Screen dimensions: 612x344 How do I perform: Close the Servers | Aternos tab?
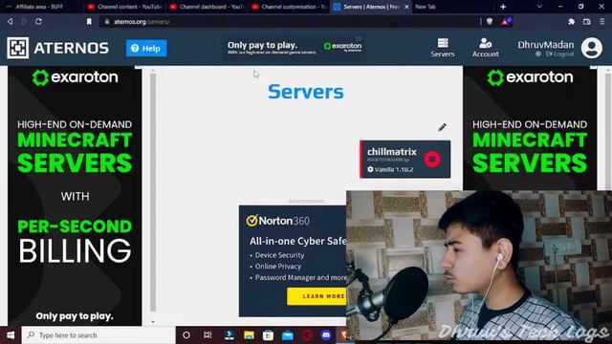coord(406,7)
